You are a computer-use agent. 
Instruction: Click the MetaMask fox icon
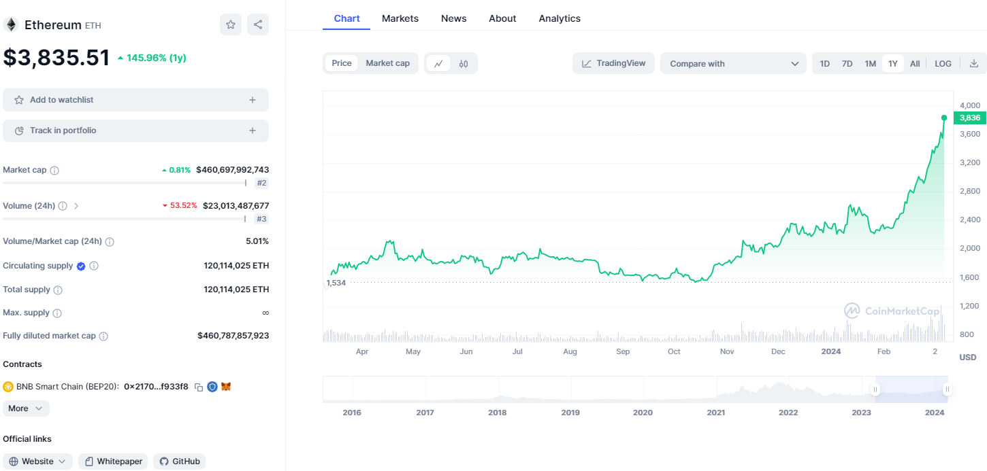[x=226, y=387]
